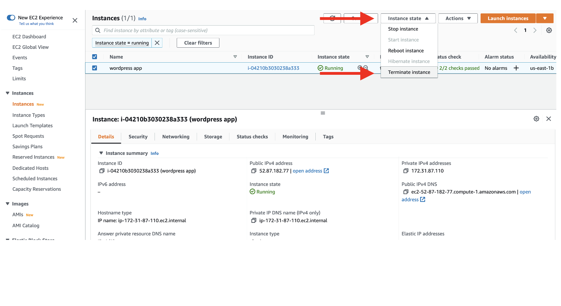Viewport: 561px width, 306px height.
Task: Close the New EC2 Experience sidebar banner
Action: 75,20
